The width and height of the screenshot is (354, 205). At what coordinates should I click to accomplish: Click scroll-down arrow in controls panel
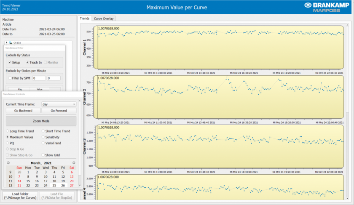click(80, 186)
